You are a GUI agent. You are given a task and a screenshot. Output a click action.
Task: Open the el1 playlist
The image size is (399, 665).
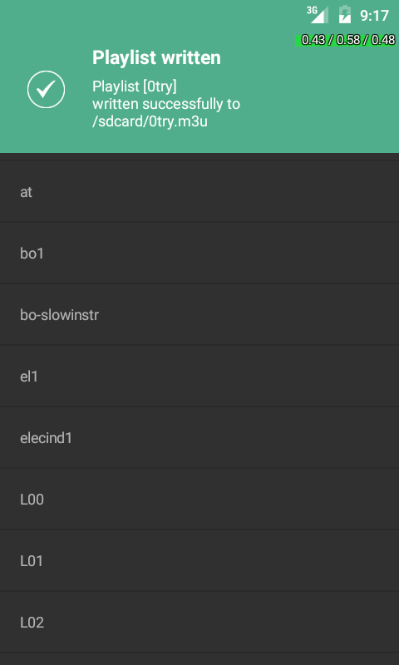pyautogui.click(x=199, y=377)
